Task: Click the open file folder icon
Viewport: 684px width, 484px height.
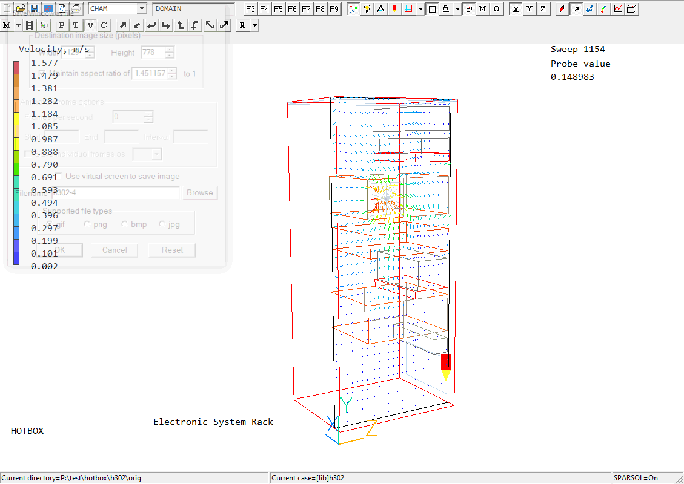Action: click(x=21, y=8)
